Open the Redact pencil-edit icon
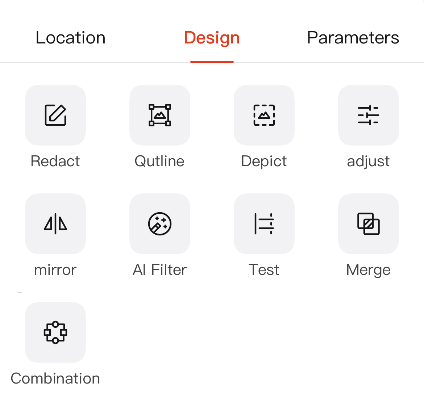Image resolution: width=424 pixels, height=402 pixels. coord(55,115)
